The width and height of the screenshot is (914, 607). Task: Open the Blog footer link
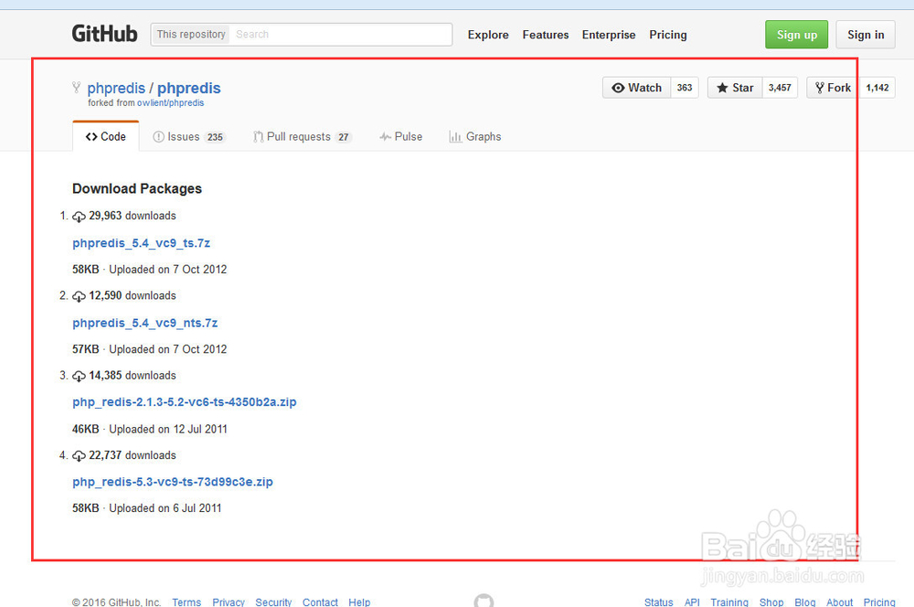(805, 602)
